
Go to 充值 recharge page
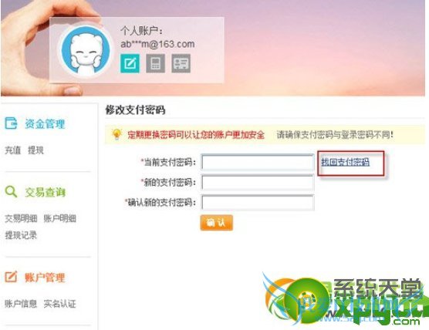(x=13, y=150)
